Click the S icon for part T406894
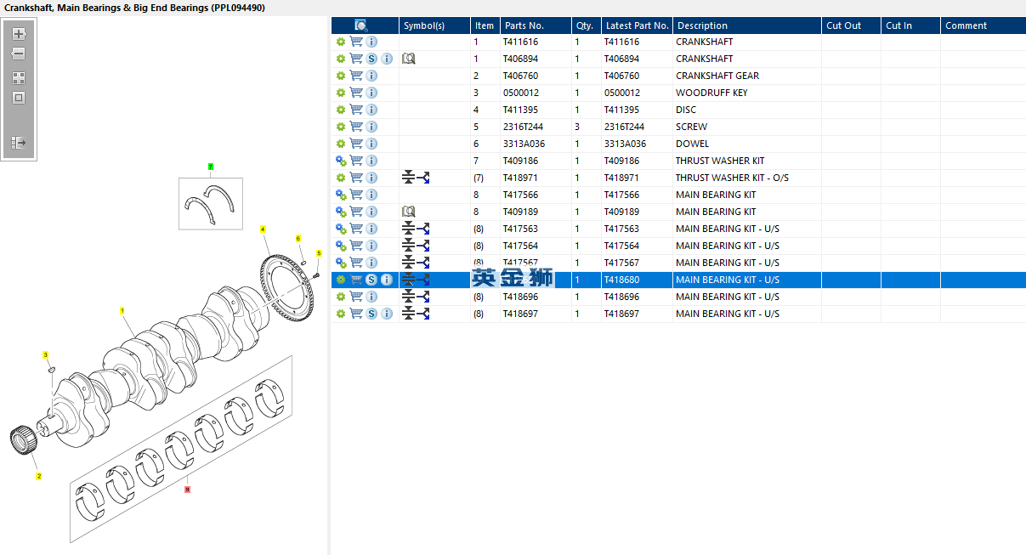Screen dimensions: 1026x555 371,59
